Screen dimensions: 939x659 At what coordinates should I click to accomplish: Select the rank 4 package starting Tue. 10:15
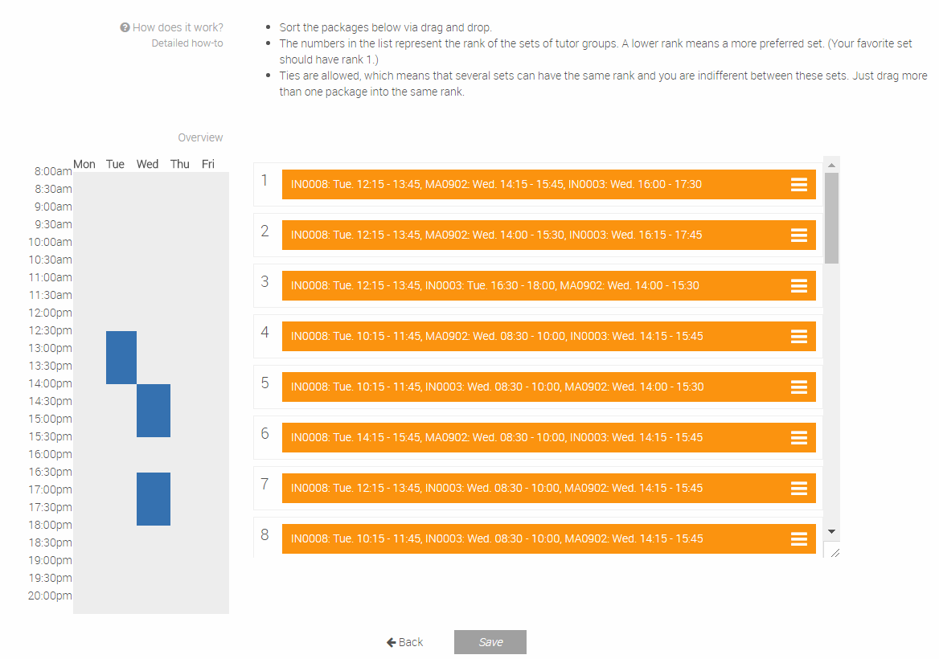tap(548, 337)
